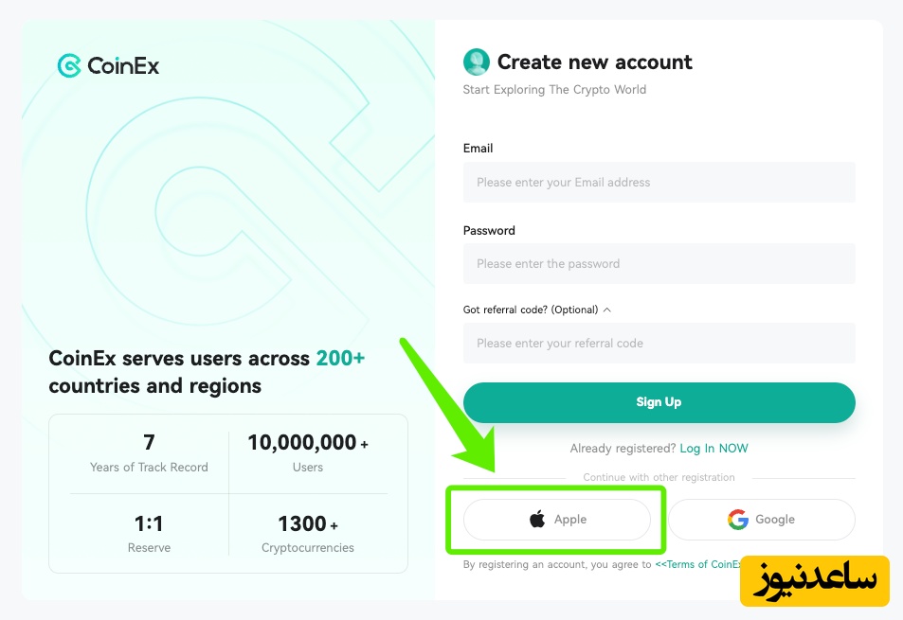The height and width of the screenshot is (620, 903).
Task: Click the avatar icon beside Create new account
Action: click(x=476, y=62)
